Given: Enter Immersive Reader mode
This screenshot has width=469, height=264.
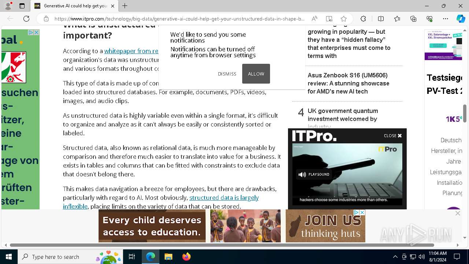Looking at the screenshot, I should click(329, 19).
